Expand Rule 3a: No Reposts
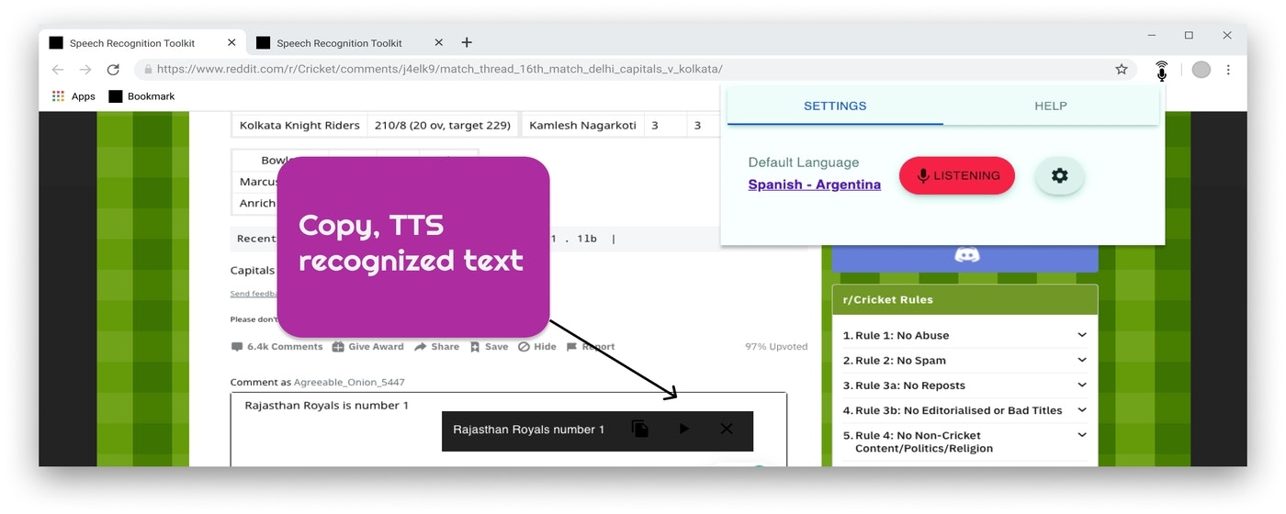This screenshot has height=514, width=1286. (964, 385)
